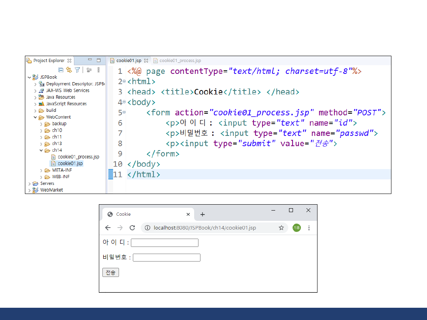Switch to the cookie01.jsp editor tab
The image size is (427, 320).
[128, 61]
